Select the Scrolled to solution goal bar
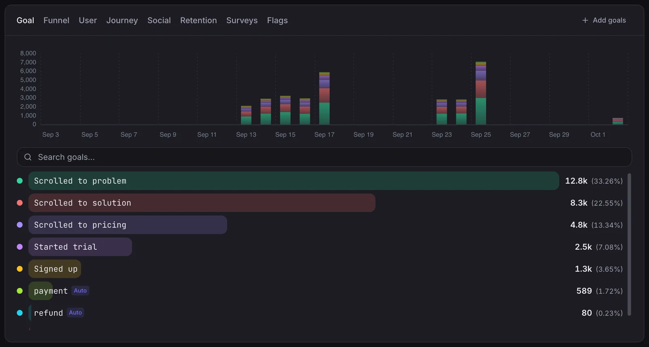The height and width of the screenshot is (347, 649). 202,203
